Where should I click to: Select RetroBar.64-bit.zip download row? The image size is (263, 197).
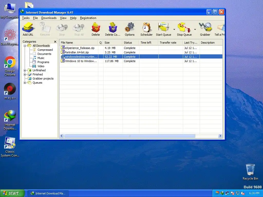pyautogui.click(x=141, y=52)
